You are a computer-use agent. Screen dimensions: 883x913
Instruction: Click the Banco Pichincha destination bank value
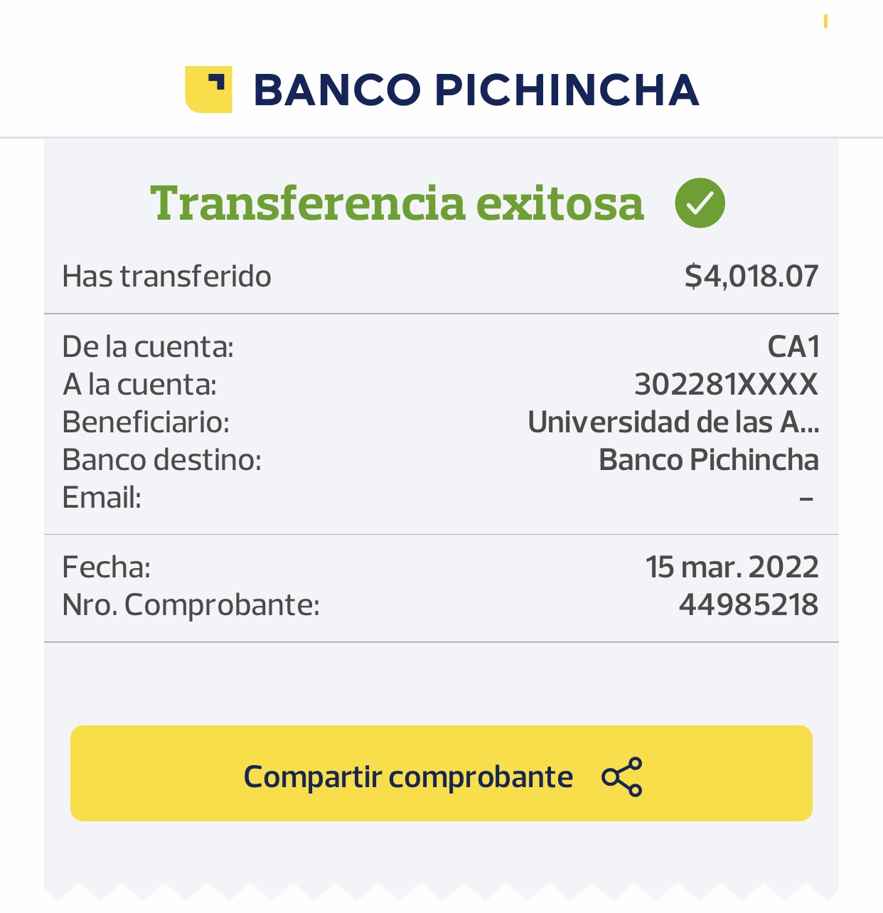tap(708, 460)
